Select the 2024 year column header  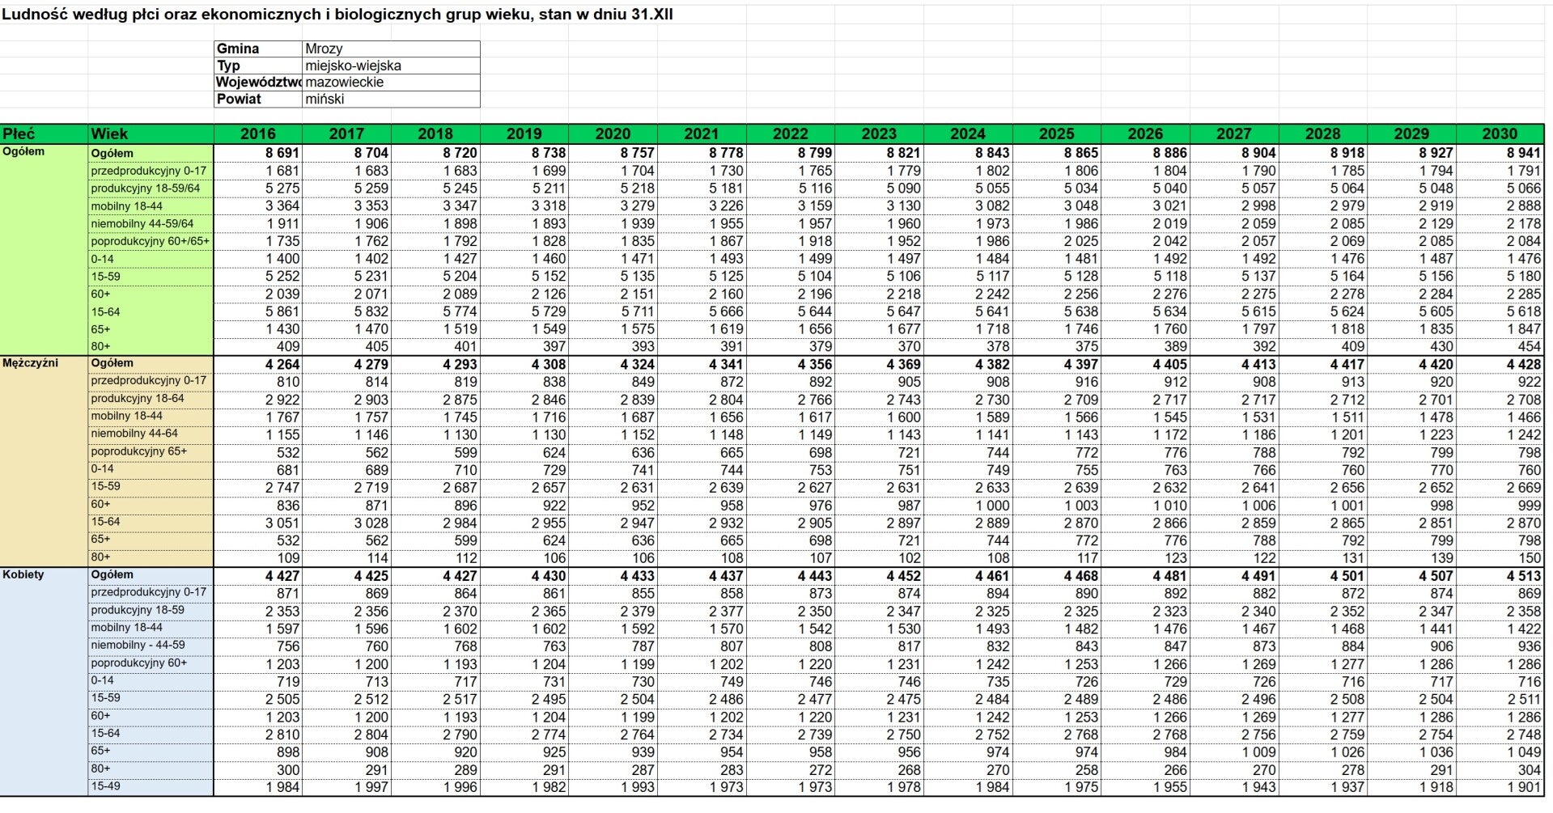[968, 133]
